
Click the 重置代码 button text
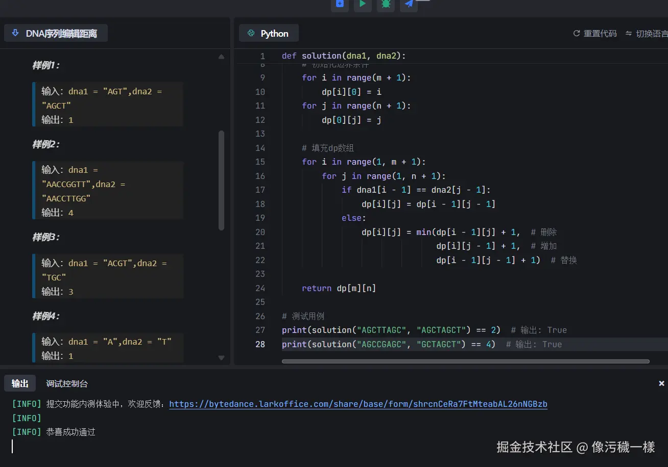[600, 34]
